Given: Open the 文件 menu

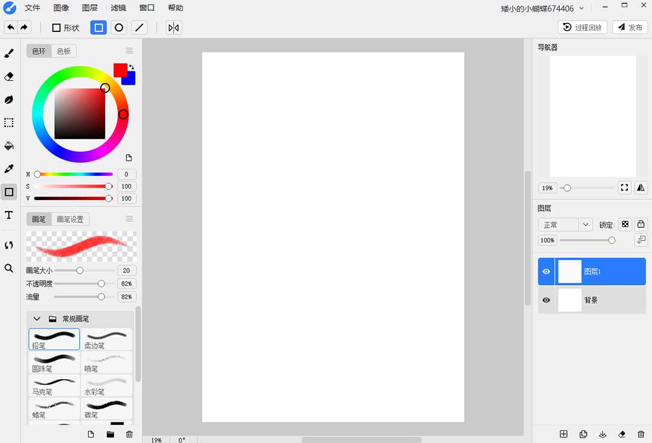Looking at the screenshot, I should click(x=32, y=8).
